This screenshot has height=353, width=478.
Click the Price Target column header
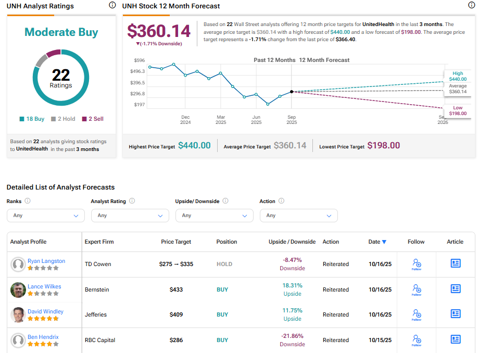[x=176, y=242]
